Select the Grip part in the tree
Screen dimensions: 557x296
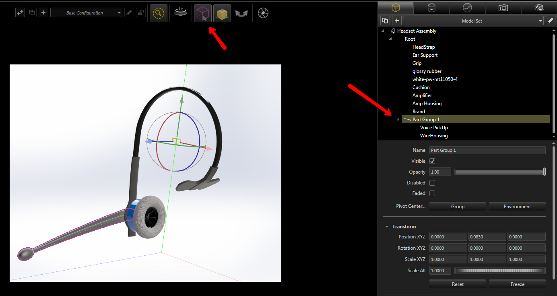[x=417, y=63]
